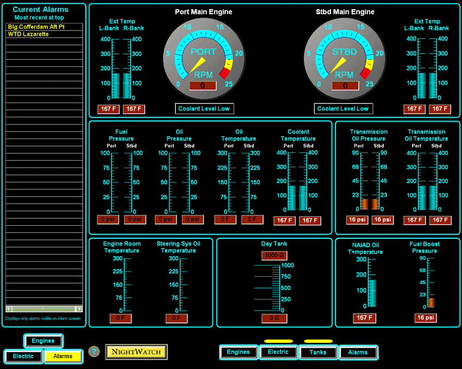Screen dimensions: 462x369
Task: Select the WTD Lazarette alarm entry
Action: [x=43, y=34]
